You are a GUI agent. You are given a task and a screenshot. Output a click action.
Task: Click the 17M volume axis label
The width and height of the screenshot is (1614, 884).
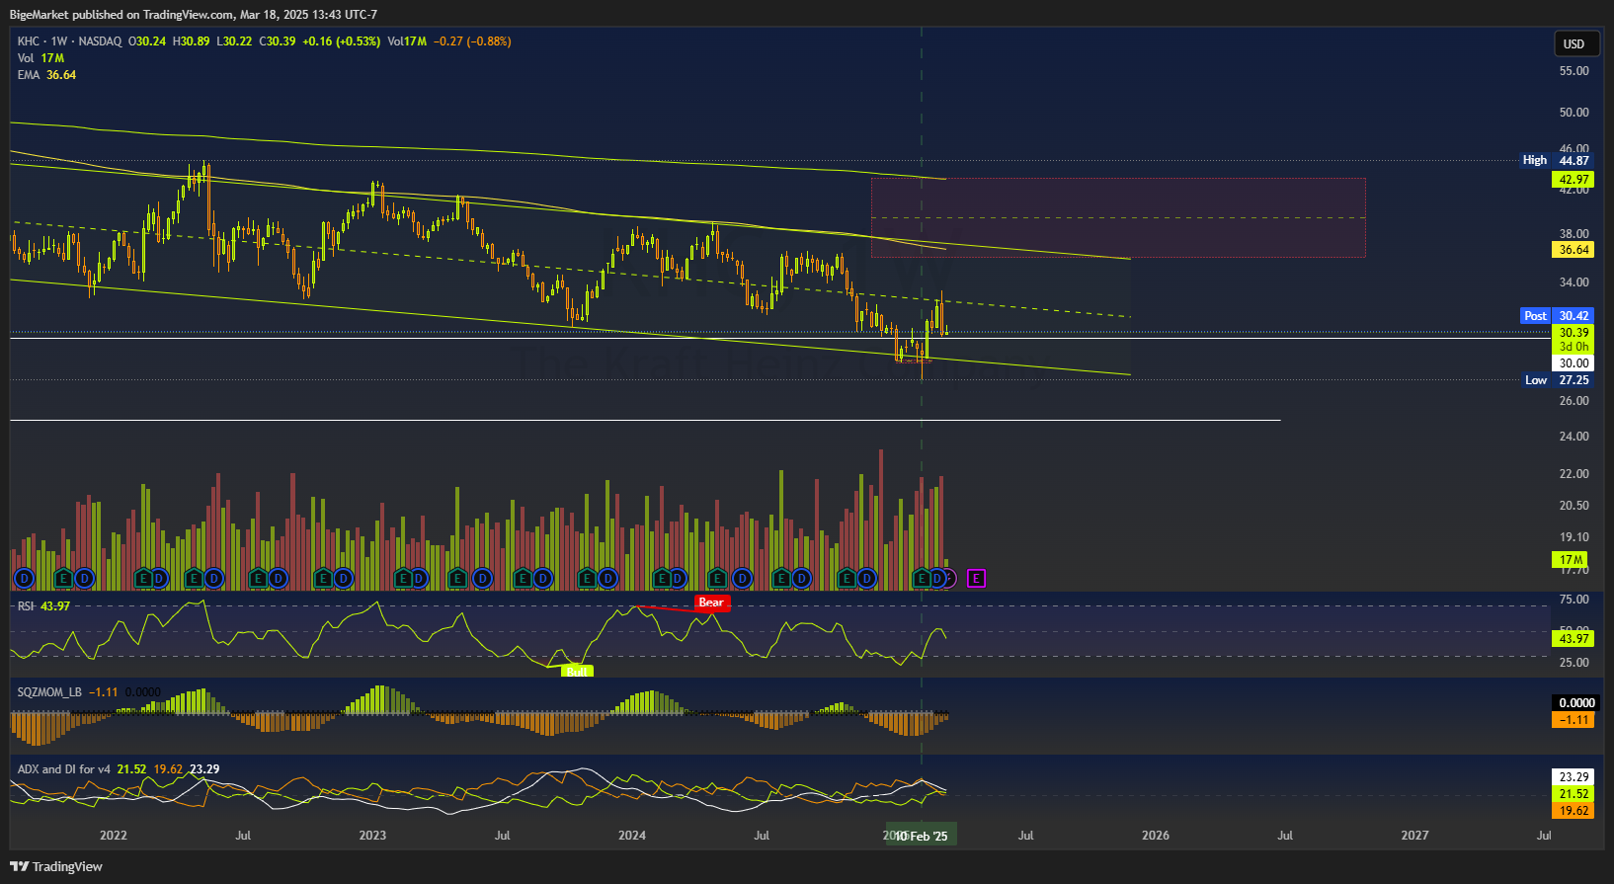click(x=1572, y=560)
